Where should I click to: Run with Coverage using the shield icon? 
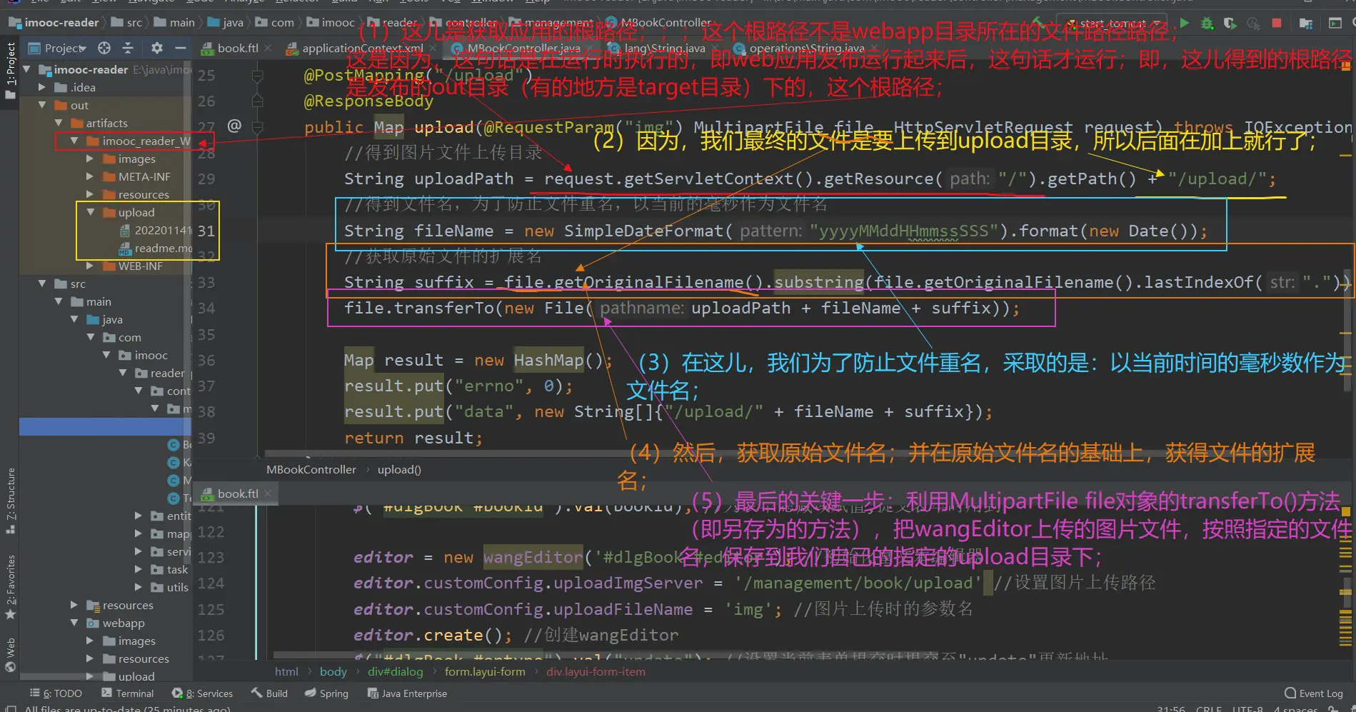pos(1230,23)
